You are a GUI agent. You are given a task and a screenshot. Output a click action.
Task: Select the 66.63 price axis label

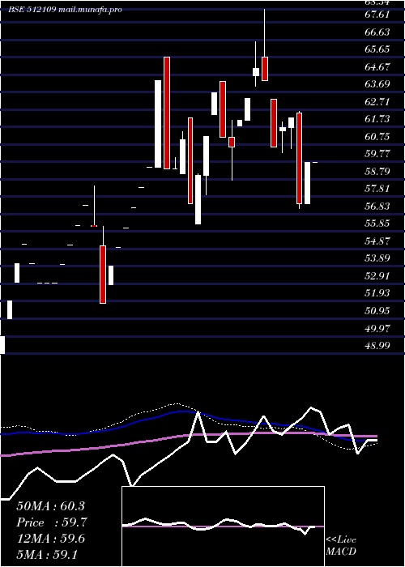pyautogui.click(x=377, y=32)
